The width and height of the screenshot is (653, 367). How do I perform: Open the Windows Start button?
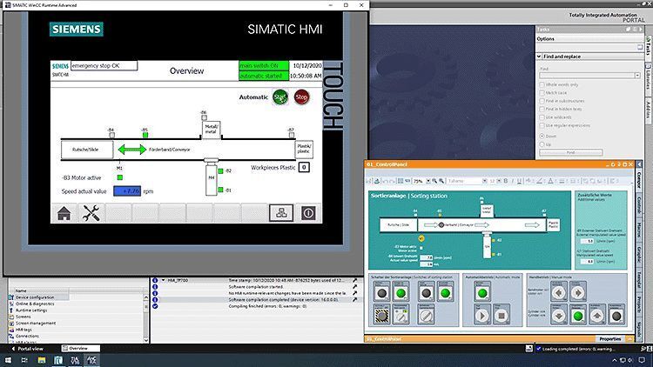click(8, 360)
